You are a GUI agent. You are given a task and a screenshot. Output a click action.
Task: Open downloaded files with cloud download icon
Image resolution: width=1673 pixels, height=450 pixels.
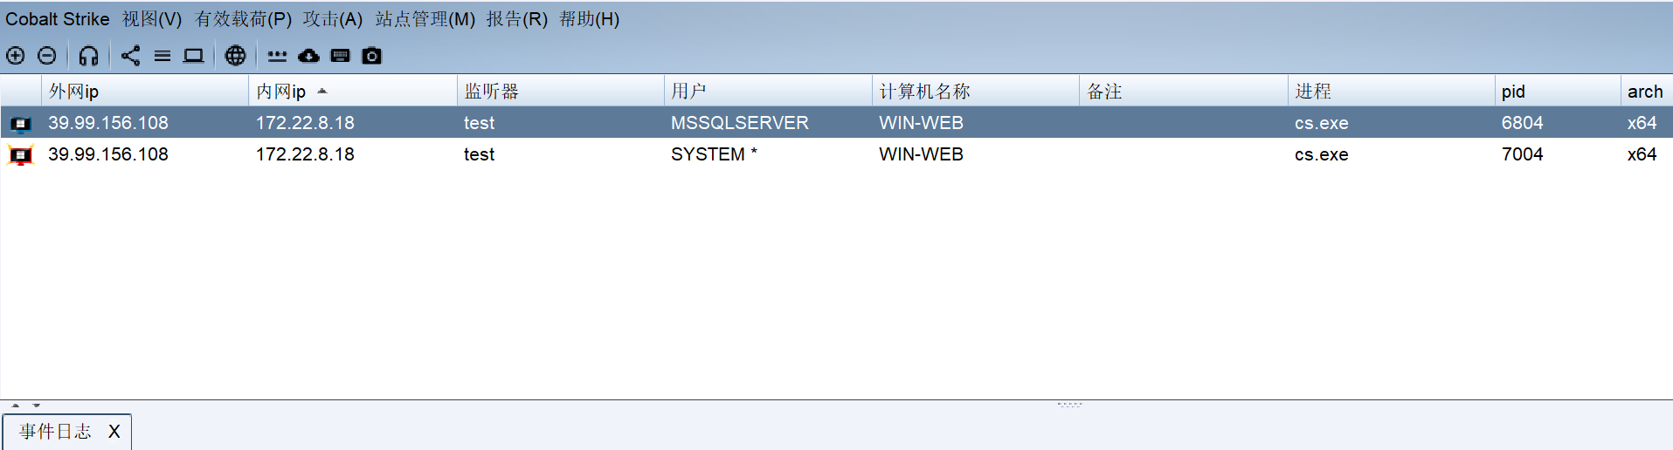[x=308, y=56]
